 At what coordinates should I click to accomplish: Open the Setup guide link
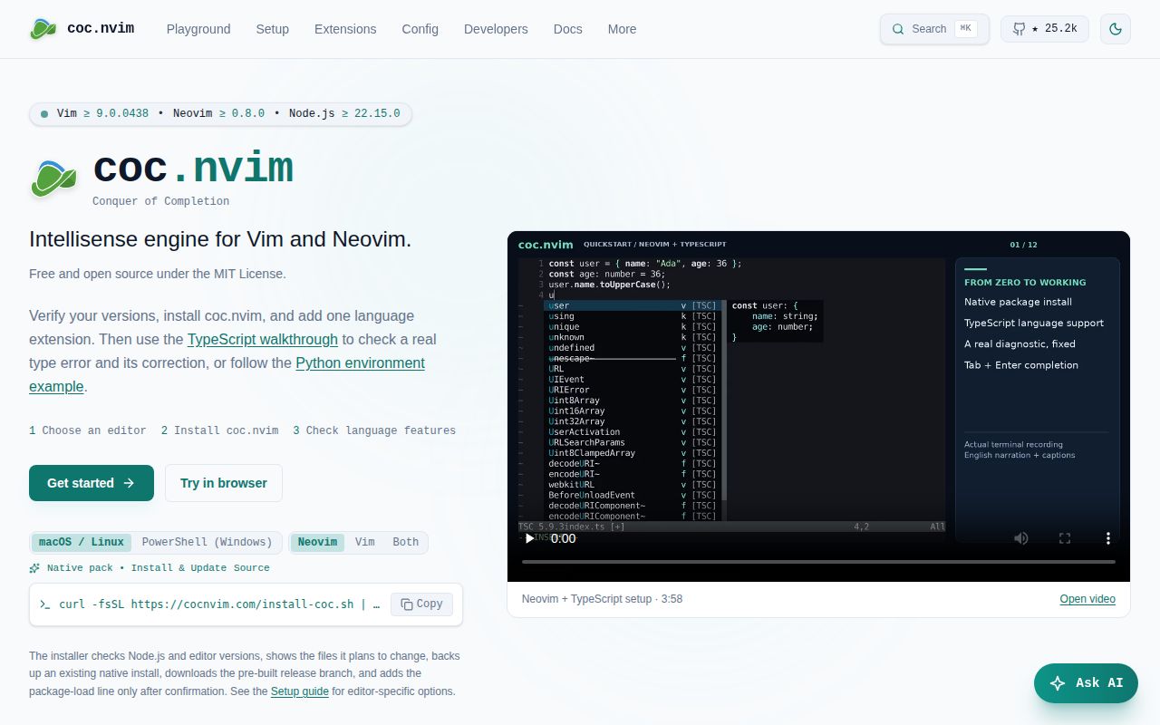click(x=299, y=691)
